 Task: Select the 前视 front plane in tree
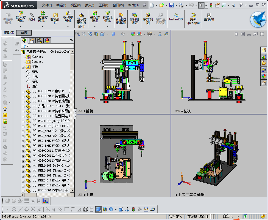35,72
